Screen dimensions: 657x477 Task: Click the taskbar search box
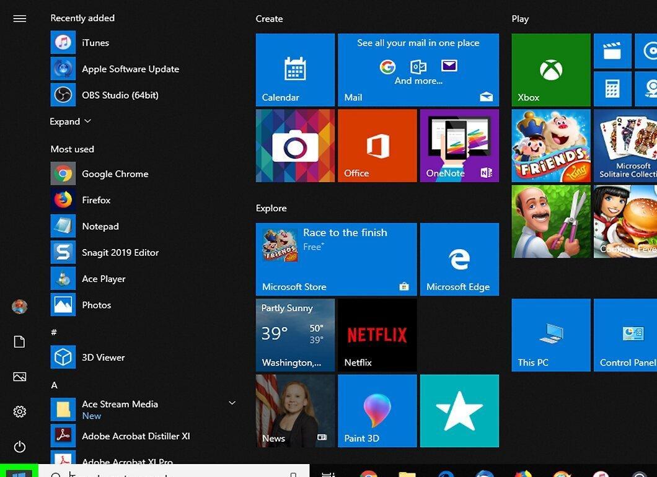[174, 471]
